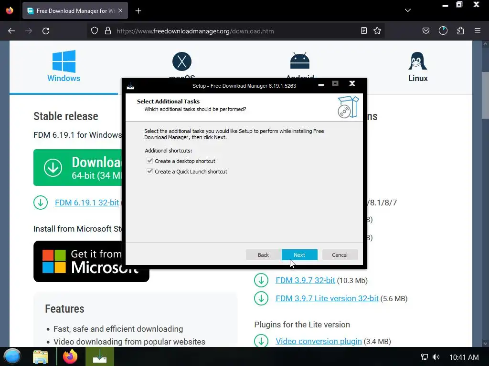Select the Android platform icon
The image size is (489, 366).
[300, 61]
